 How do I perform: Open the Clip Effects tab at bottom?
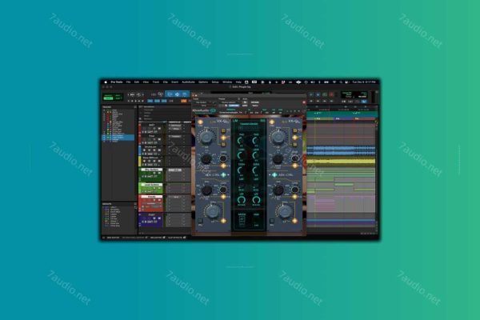176,238
